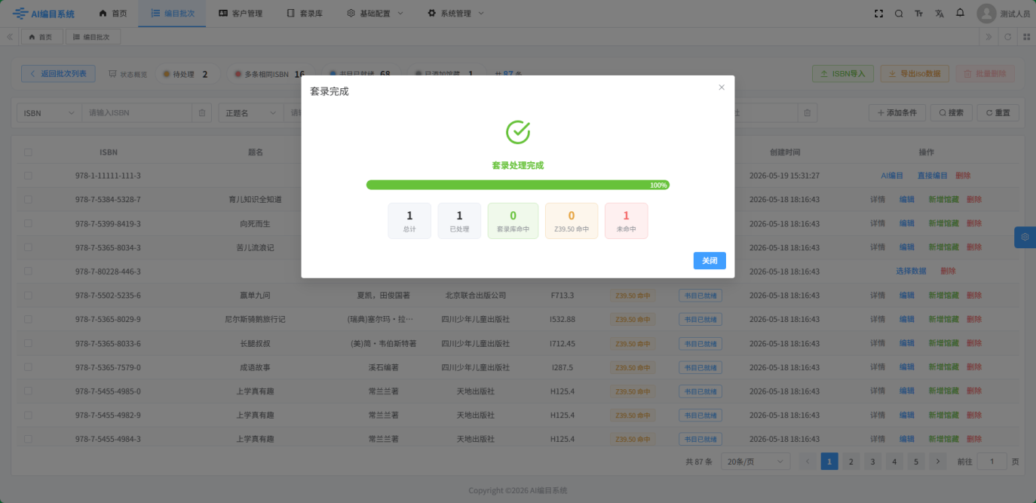
Task: Switch to the 首页 page tab
Action: pyautogui.click(x=41, y=37)
